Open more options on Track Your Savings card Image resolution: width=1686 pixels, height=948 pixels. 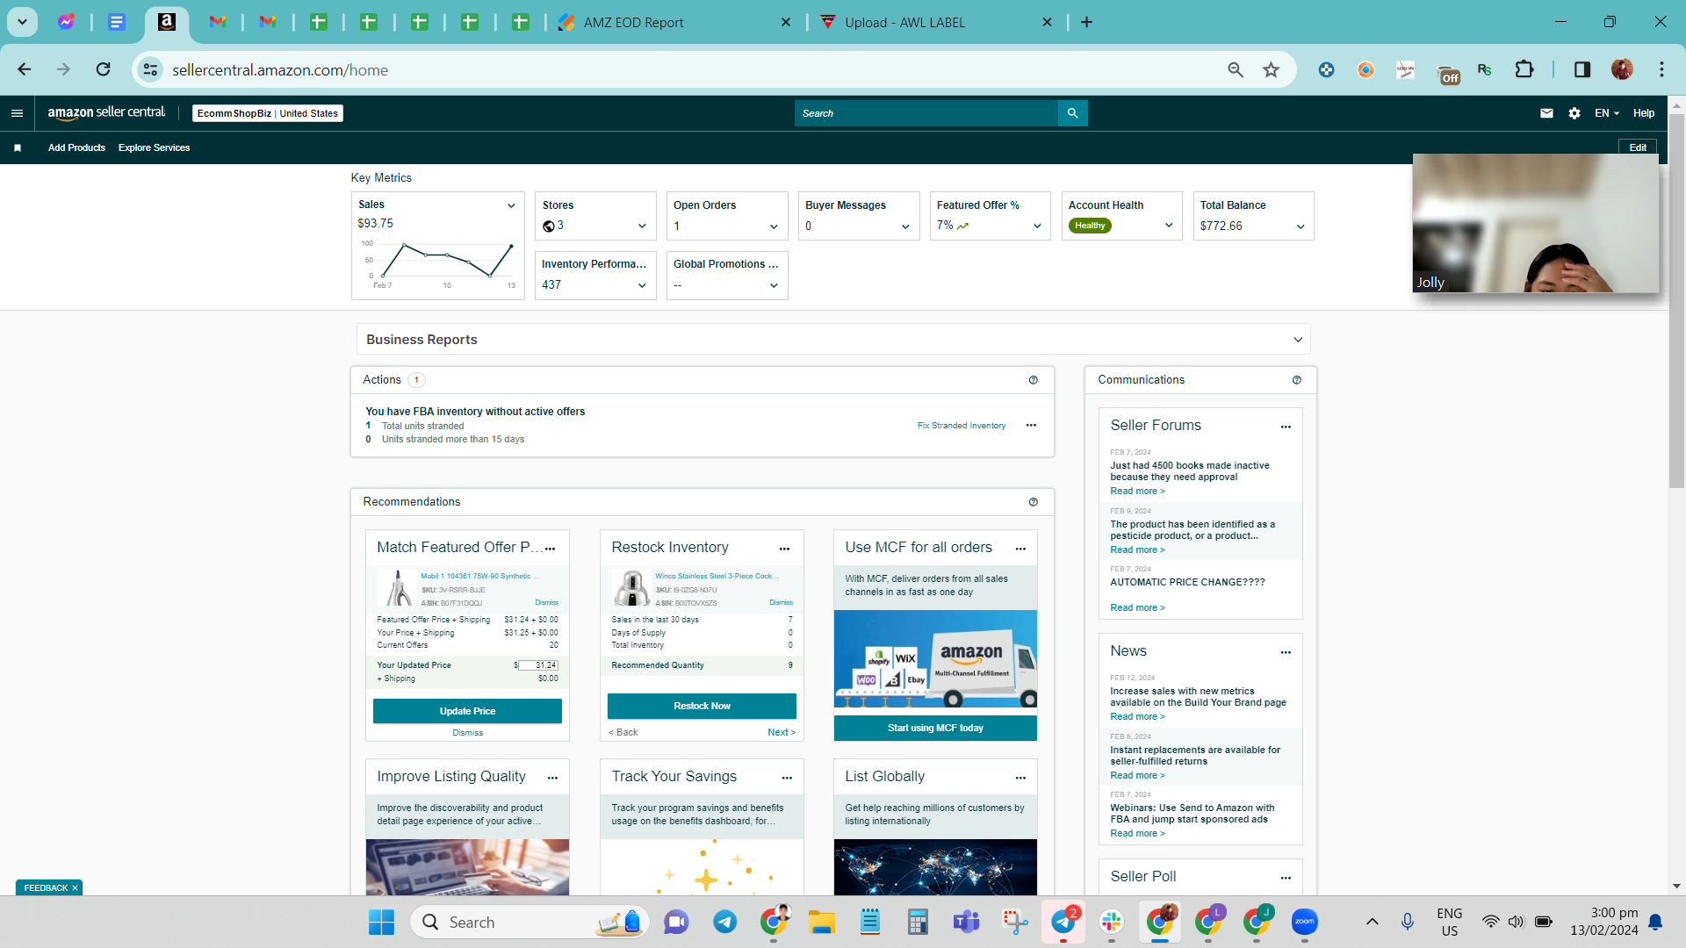tap(787, 778)
